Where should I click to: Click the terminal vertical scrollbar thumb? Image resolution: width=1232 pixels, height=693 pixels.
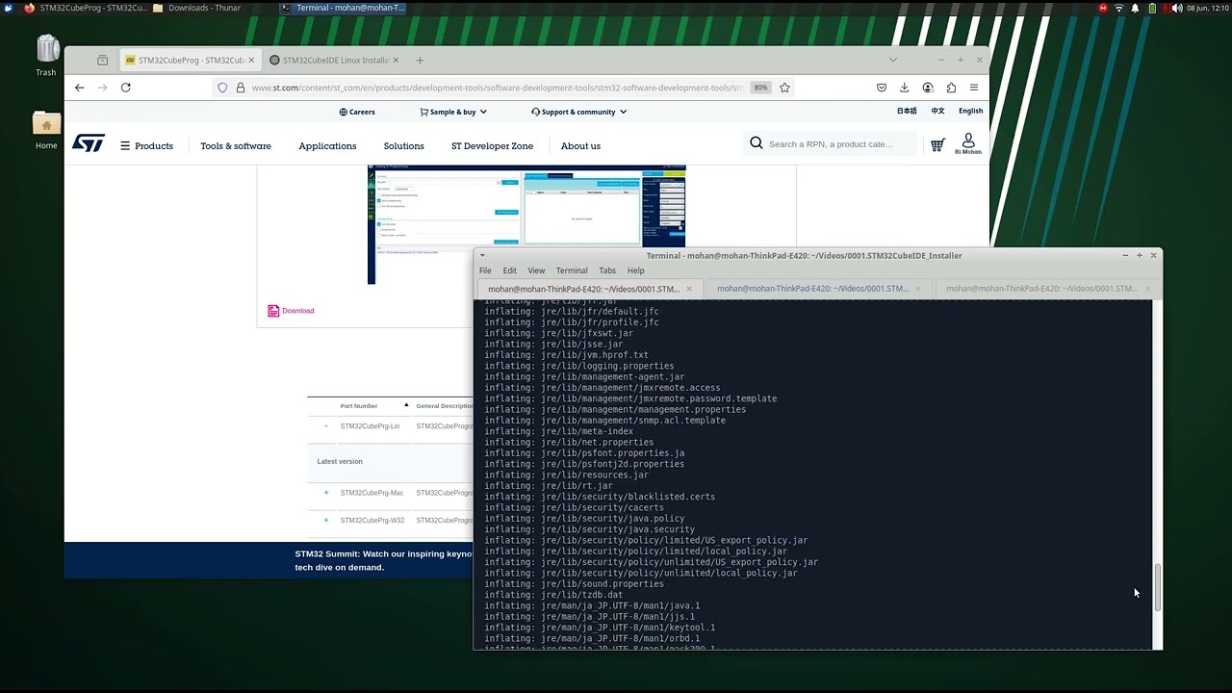click(x=1158, y=587)
